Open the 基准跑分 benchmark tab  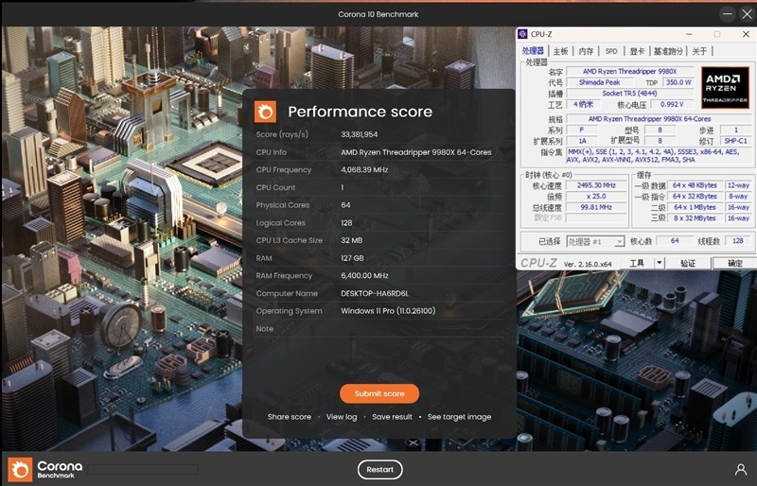[670, 51]
